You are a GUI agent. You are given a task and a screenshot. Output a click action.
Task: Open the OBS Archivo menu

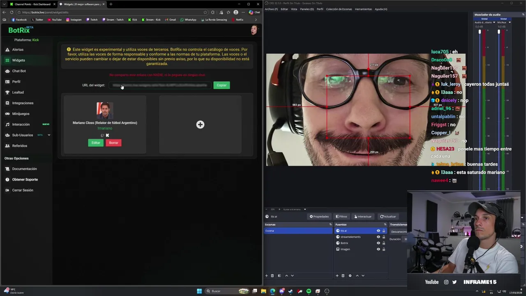coord(271,9)
